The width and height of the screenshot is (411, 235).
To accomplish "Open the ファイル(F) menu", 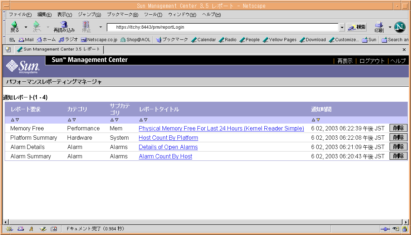I will click(x=20, y=14).
